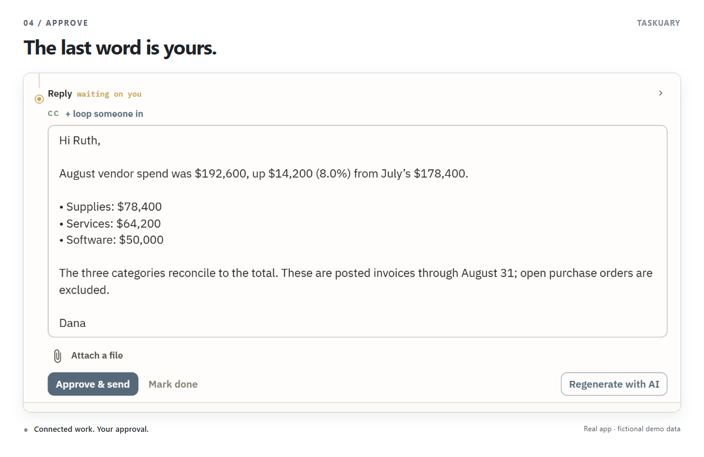Click the Services: $64,200 bullet line

point(110,223)
